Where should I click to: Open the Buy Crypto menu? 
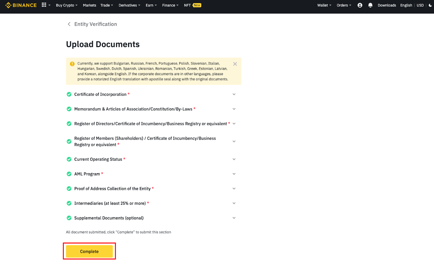(x=66, y=5)
